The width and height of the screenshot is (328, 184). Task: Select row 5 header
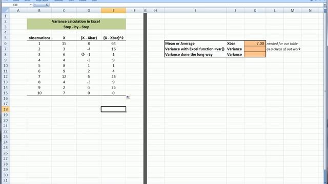pos(6,38)
